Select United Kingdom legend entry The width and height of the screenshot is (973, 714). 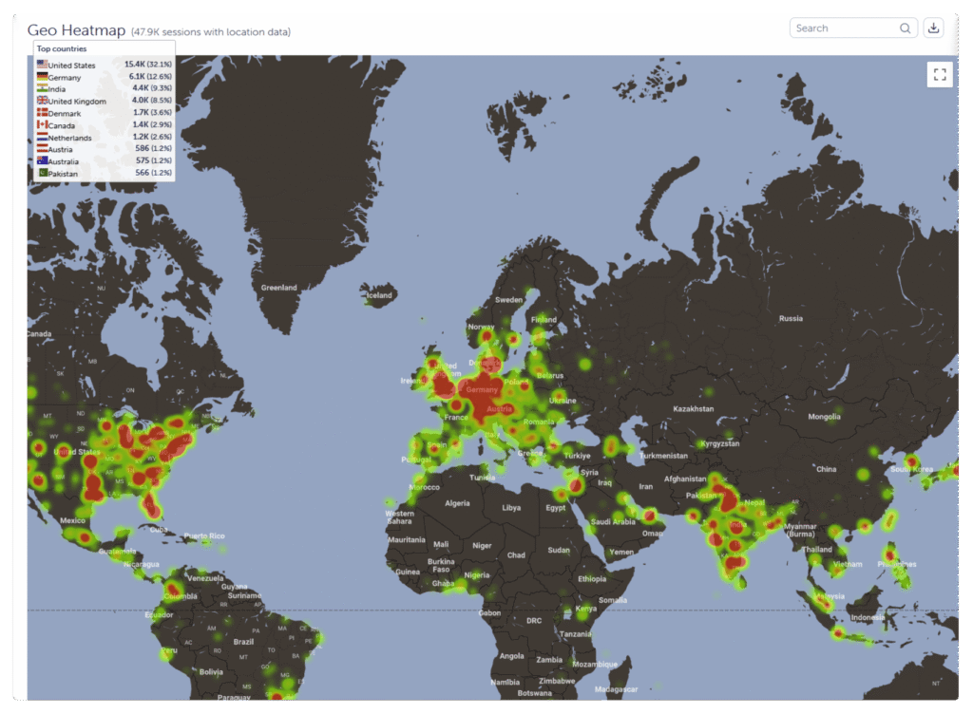105,101
